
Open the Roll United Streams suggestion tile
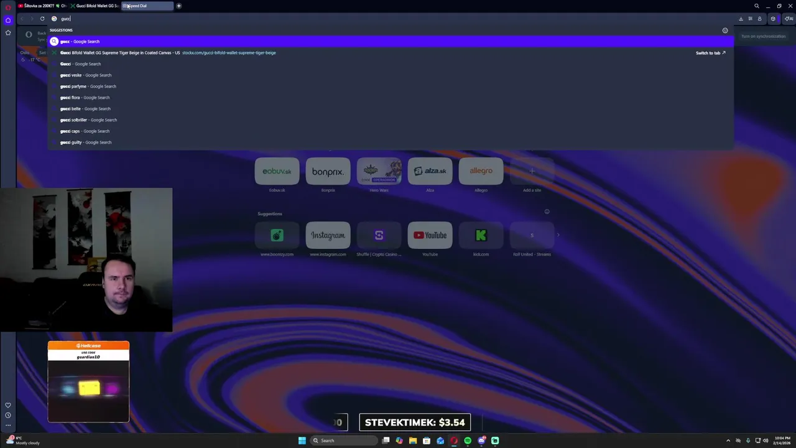pos(532,235)
